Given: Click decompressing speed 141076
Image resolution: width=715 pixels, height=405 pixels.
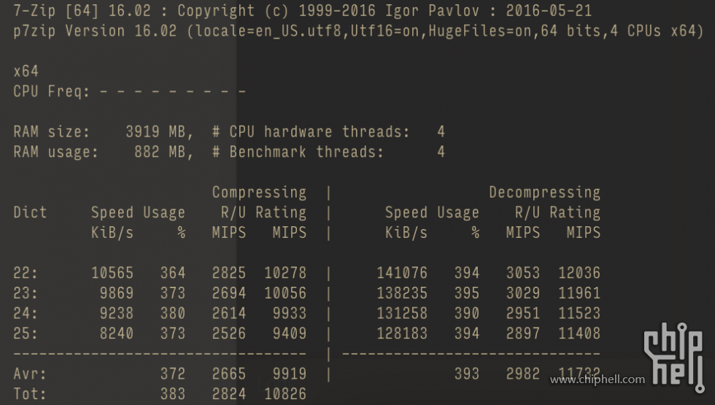Looking at the screenshot, I should click(402, 273).
